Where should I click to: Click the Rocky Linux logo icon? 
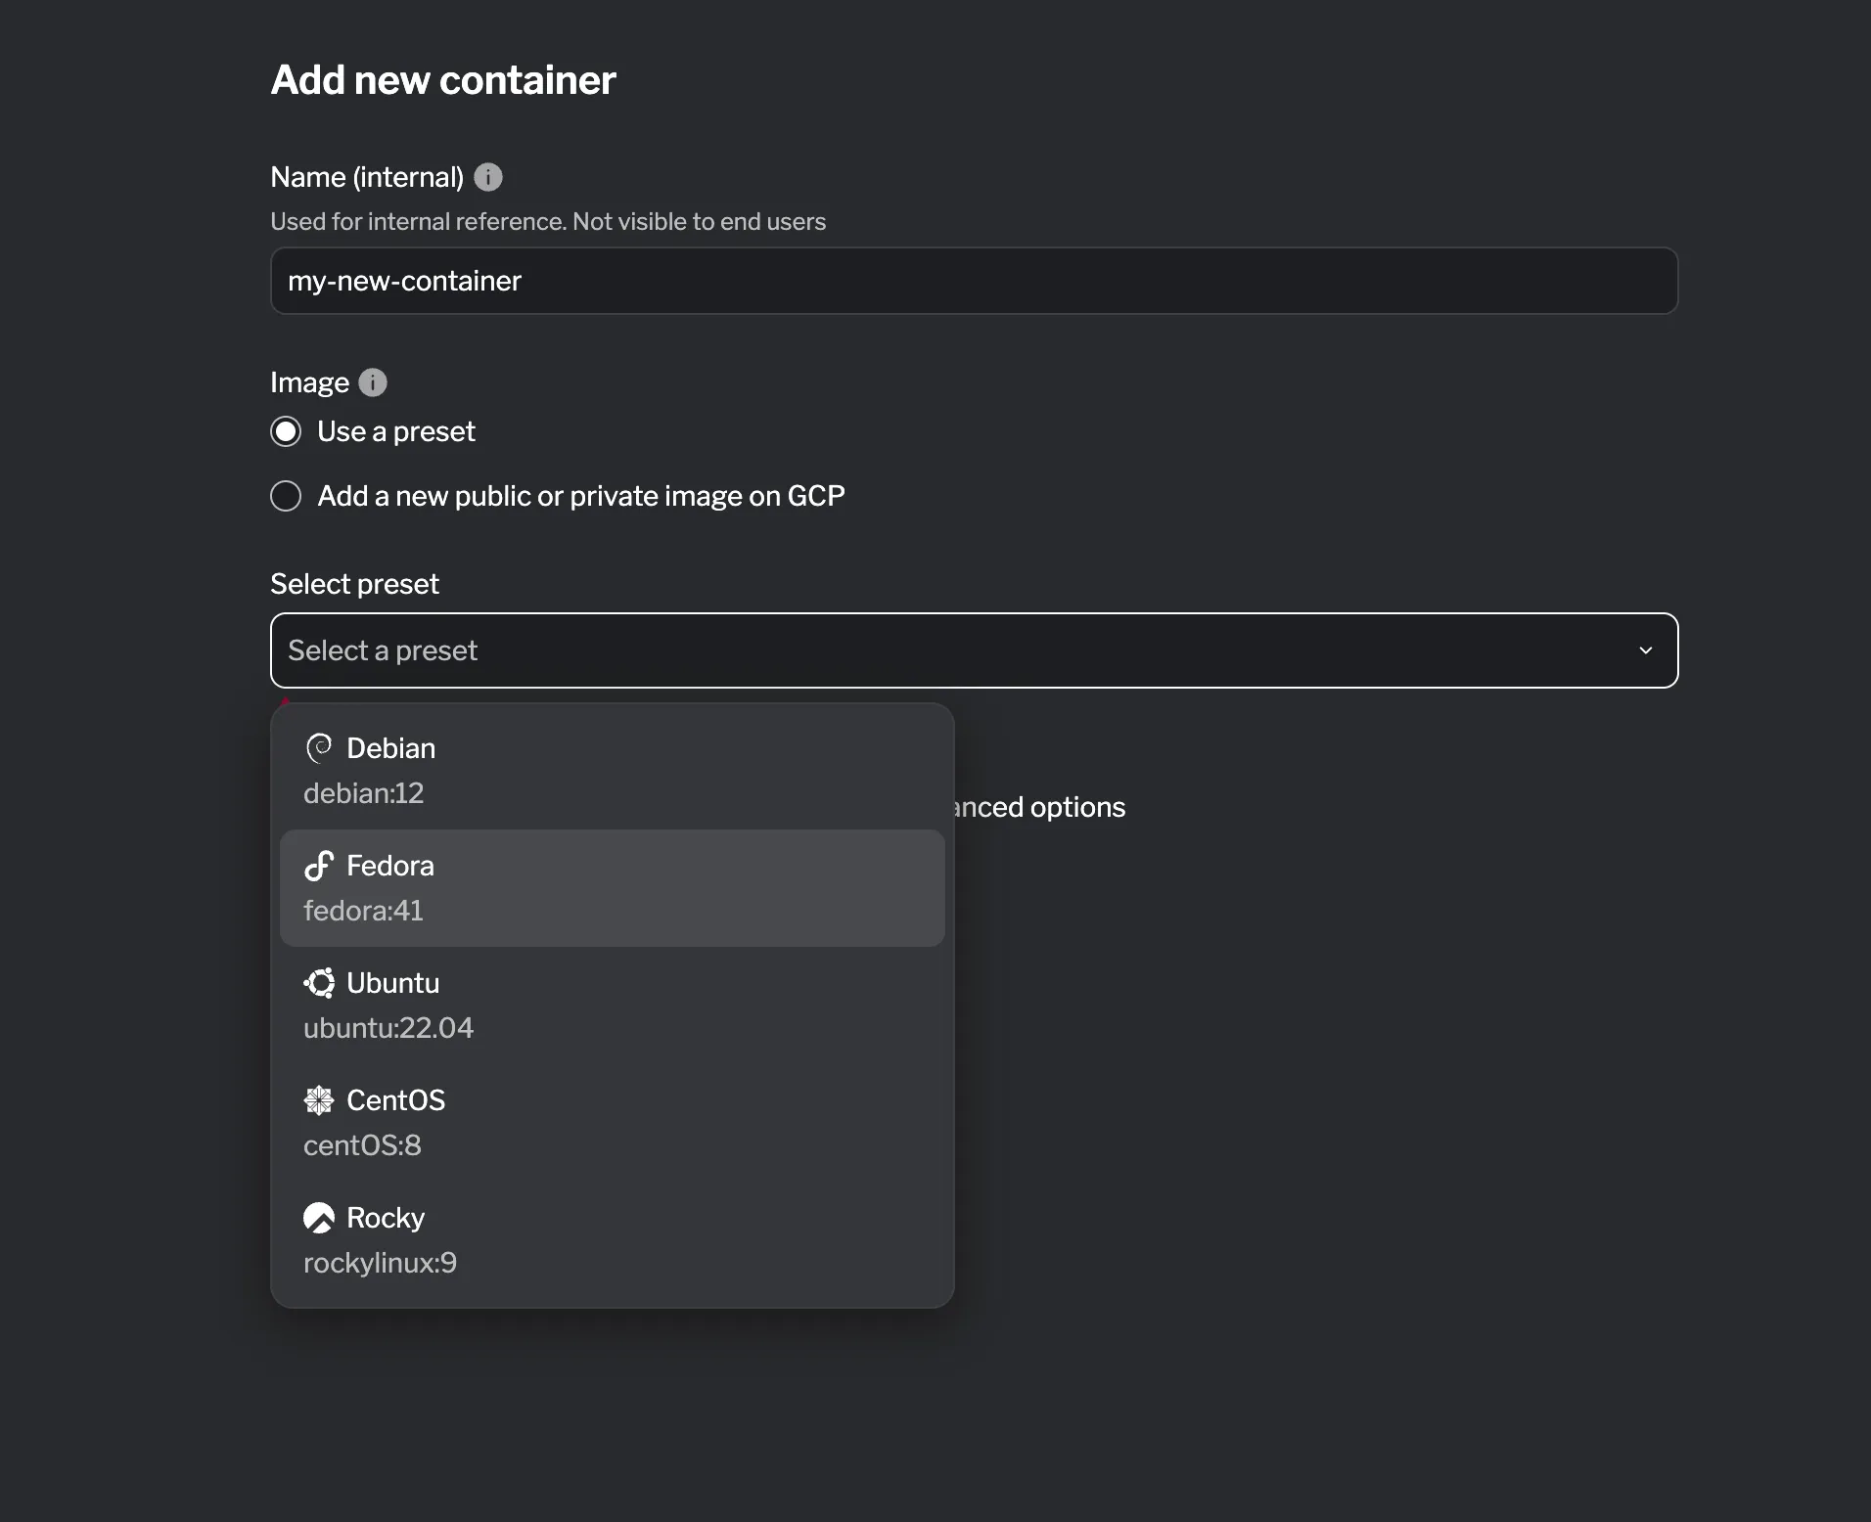click(319, 1218)
